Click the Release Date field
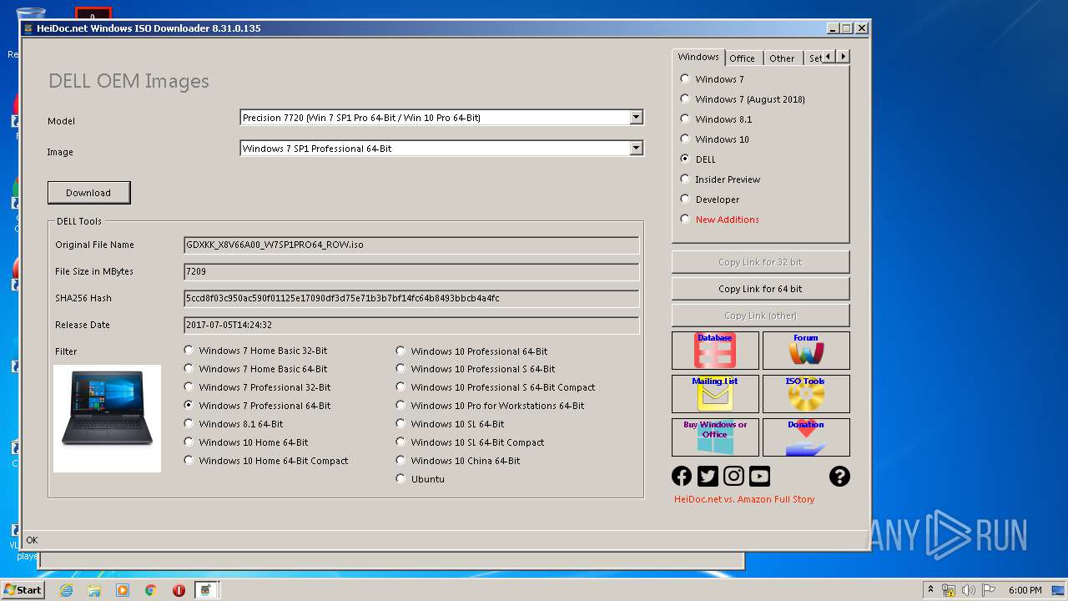1068x601 pixels. tap(411, 326)
